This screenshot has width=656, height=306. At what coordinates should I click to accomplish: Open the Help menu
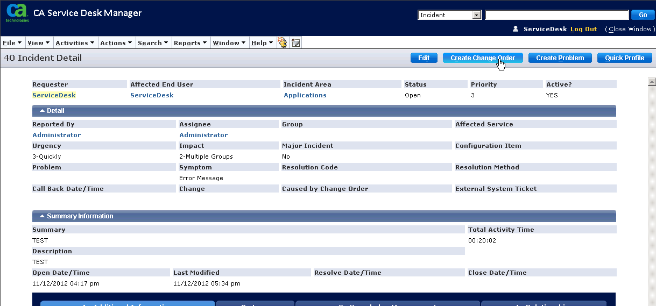262,43
